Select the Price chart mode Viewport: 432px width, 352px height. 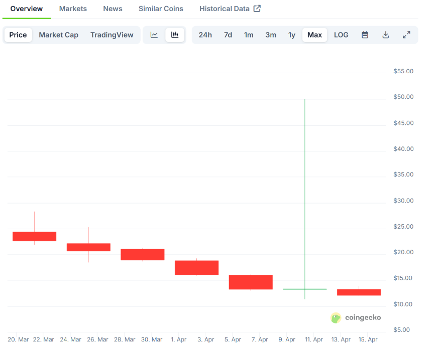click(18, 35)
